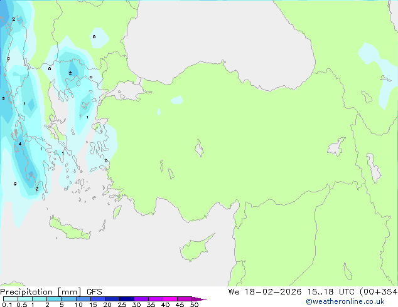Click the "4" precipitation value on the map
The width and height of the screenshot is (398, 307).
[x=20, y=144]
